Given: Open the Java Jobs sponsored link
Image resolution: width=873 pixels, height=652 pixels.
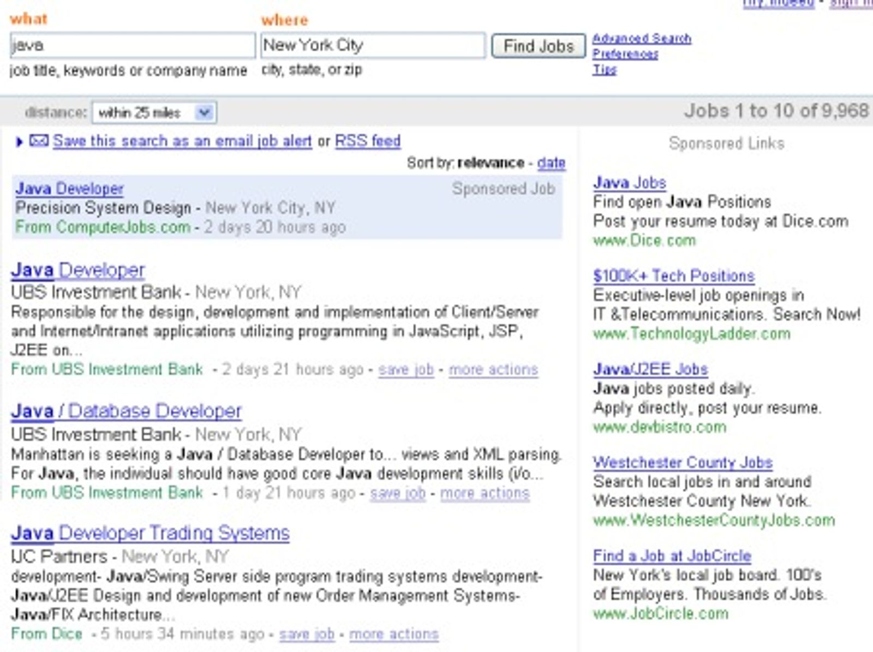Looking at the screenshot, I should point(630,182).
